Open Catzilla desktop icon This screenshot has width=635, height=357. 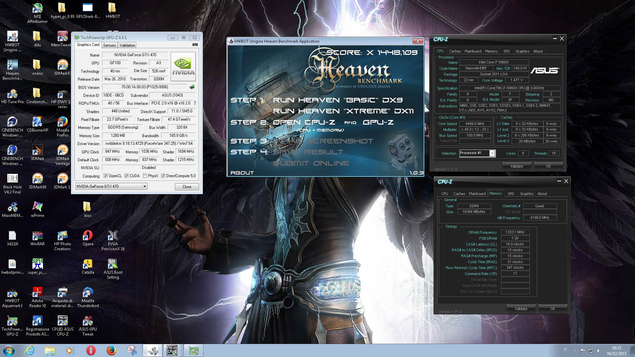pos(88,267)
